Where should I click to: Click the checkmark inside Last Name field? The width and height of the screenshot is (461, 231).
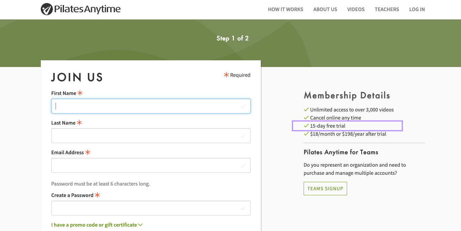pos(243,136)
